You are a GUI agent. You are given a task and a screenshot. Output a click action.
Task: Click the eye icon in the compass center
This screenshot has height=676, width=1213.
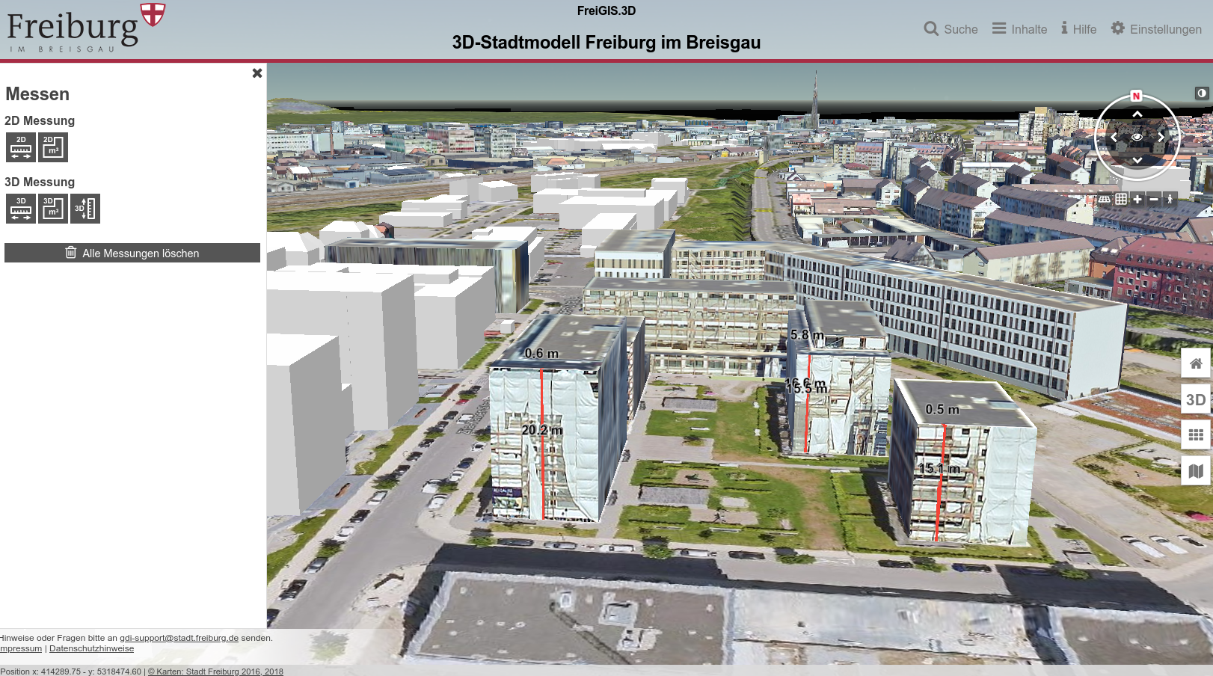pyautogui.click(x=1137, y=137)
